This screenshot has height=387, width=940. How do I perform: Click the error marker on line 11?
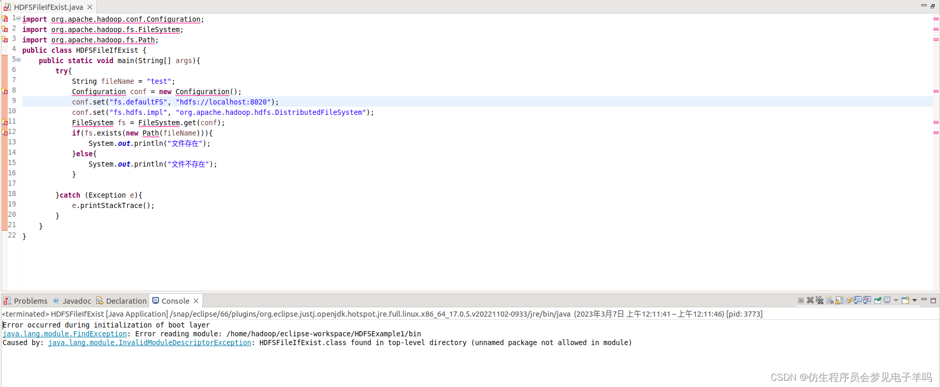click(x=5, y=122)
